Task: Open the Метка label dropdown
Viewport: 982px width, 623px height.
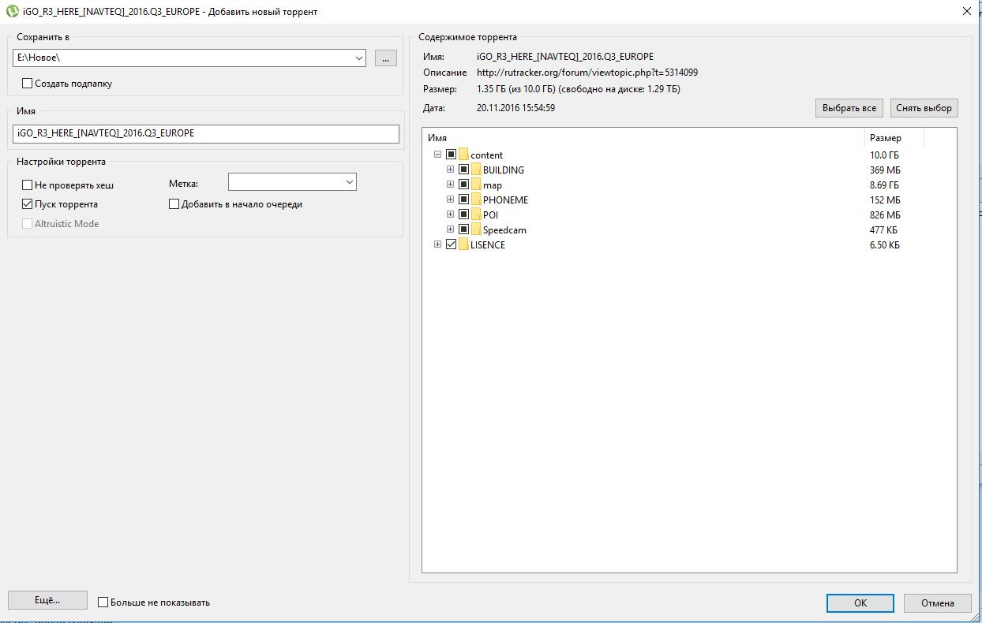Action: click(x=350, y=182)
